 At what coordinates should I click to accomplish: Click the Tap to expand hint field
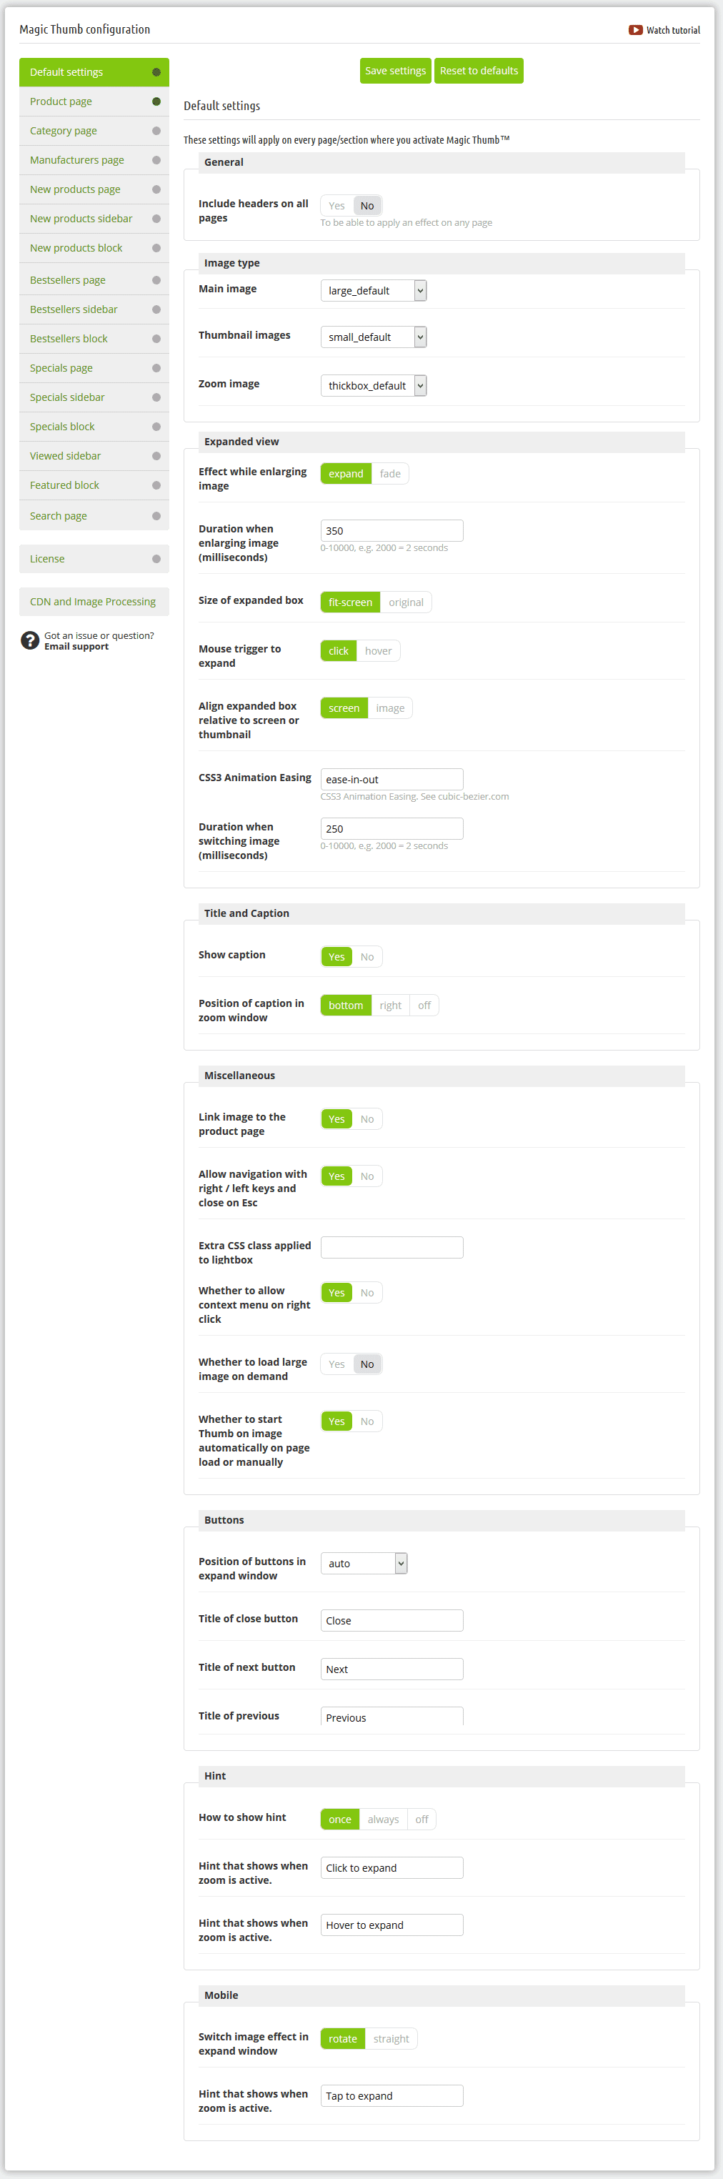tap(392, 2095)
